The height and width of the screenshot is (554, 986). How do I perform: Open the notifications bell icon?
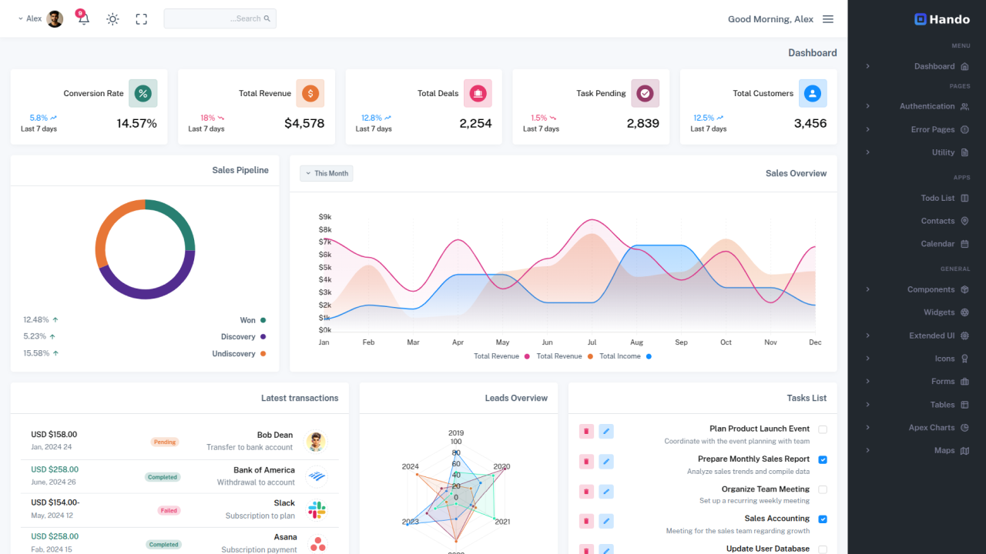[x=82, y=18]
